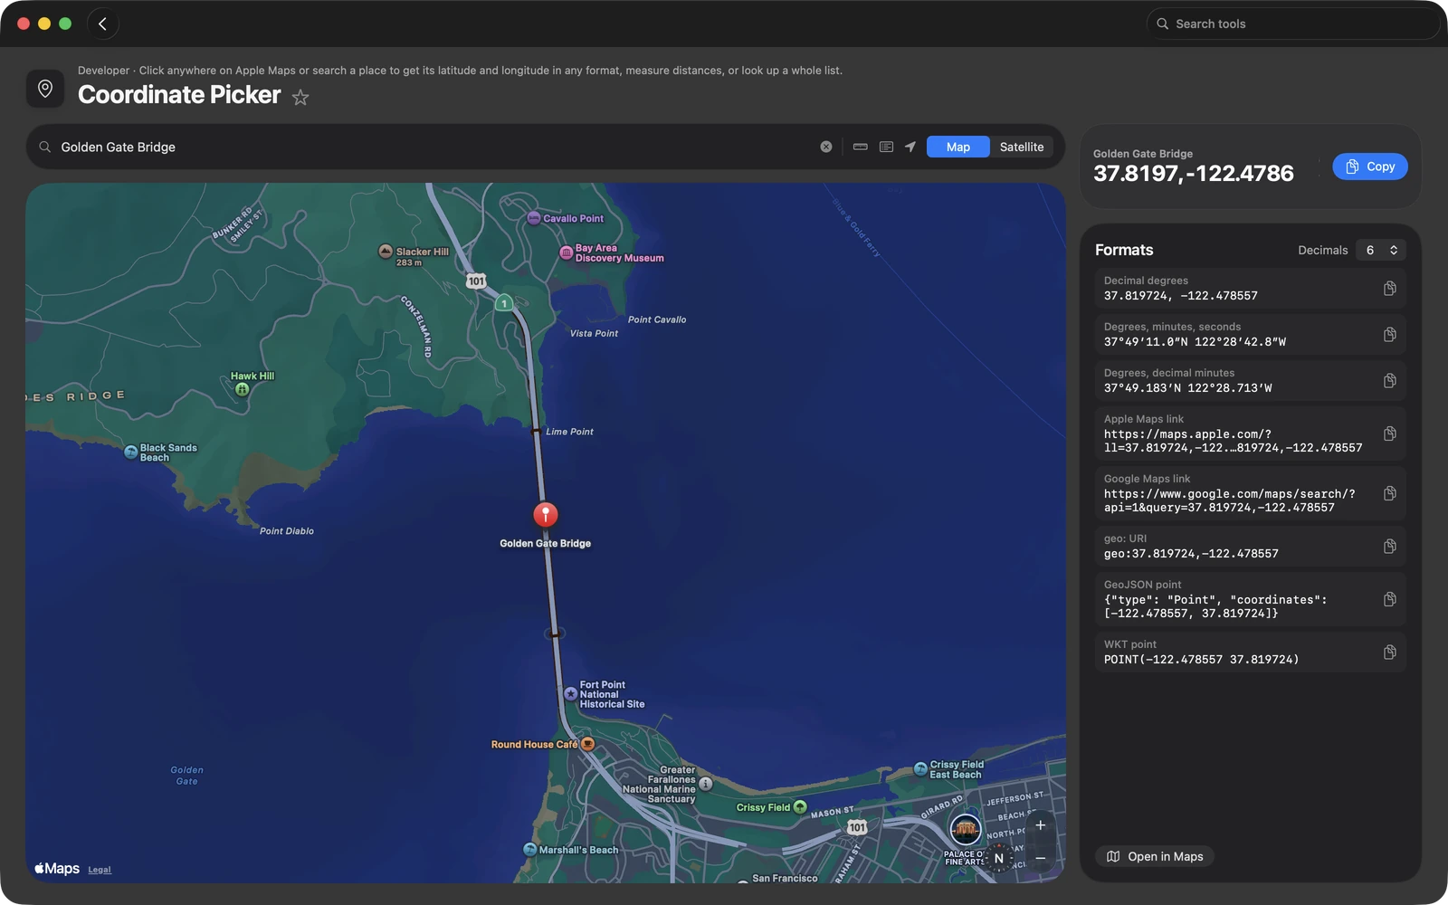The height and width of the screenshot is (905, 1448).
Task: Click the Greater Farallones Sanctuary marker
Action: (706, 784)
